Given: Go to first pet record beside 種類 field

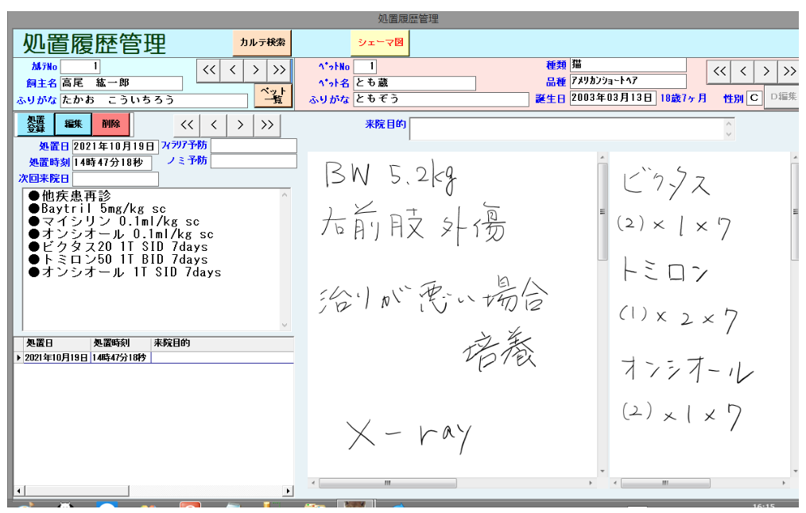Looking at the screenshot, I should (x=719, y=71).
